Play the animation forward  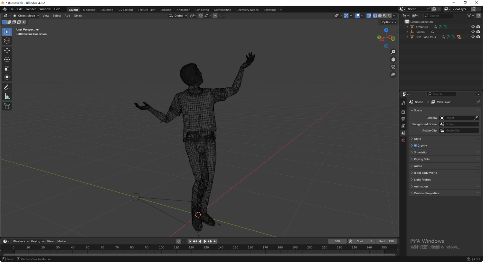[x=205, y=241]
